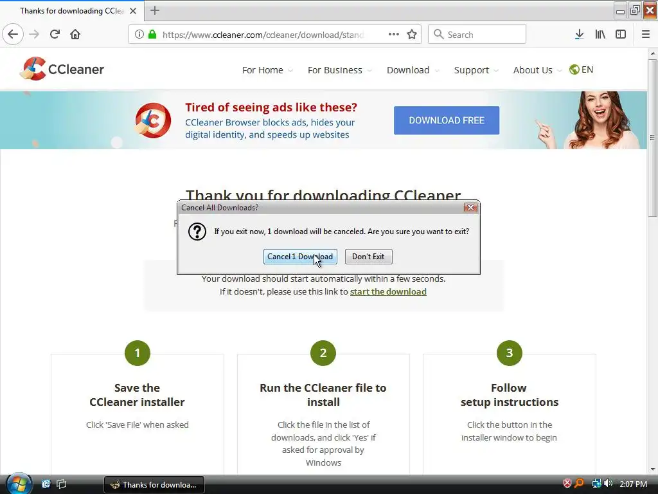658x494 pixels.
Task: Go back with the browser back arrow
Action: (x=13, y=35)
